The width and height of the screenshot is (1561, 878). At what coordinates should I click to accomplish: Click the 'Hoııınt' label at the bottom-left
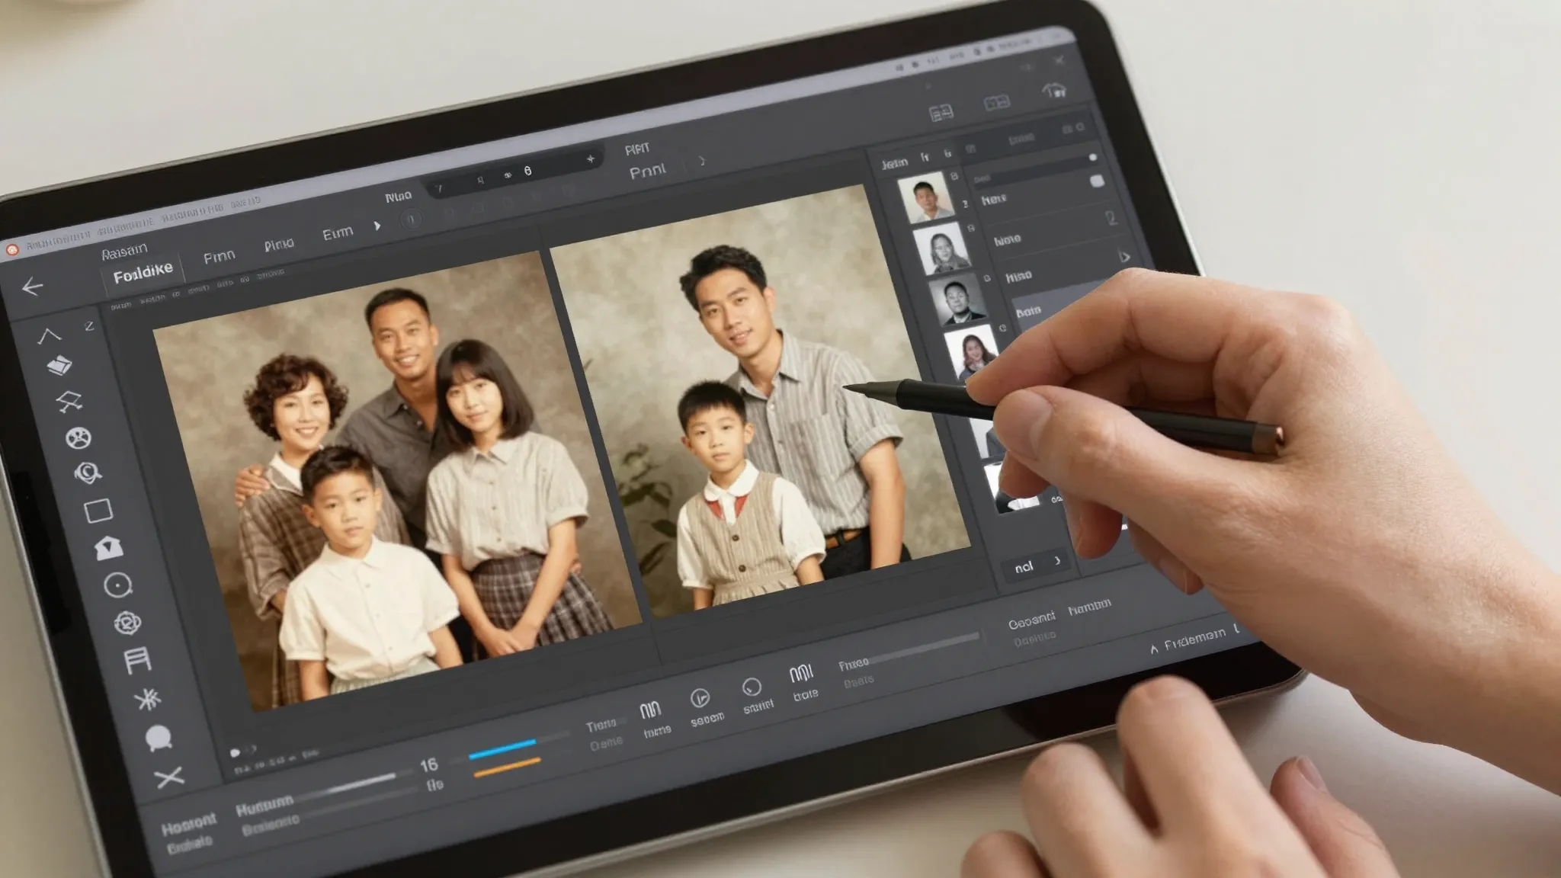coord(189,823)
